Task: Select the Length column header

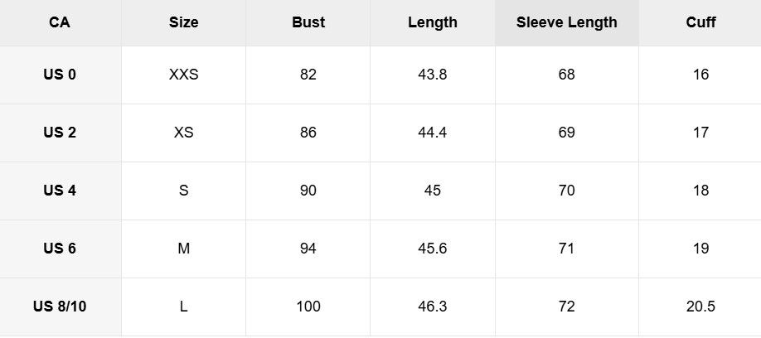Action: coord(433,22)
